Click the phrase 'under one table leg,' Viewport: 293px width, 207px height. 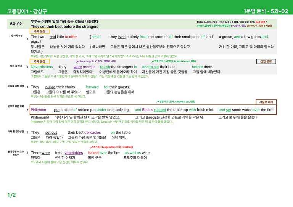113,110
